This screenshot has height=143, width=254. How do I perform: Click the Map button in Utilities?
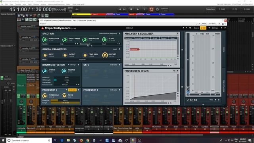(x=211, y=100)
